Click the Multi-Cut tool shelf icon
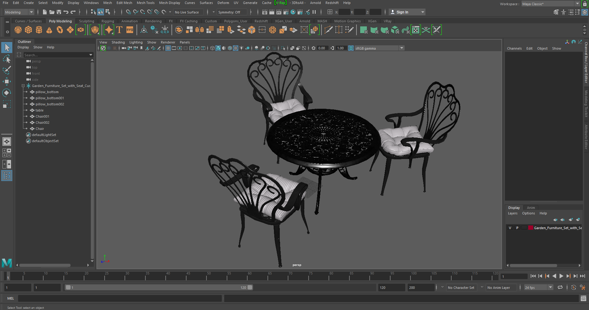The image size is (589, 310). point(328,30)
